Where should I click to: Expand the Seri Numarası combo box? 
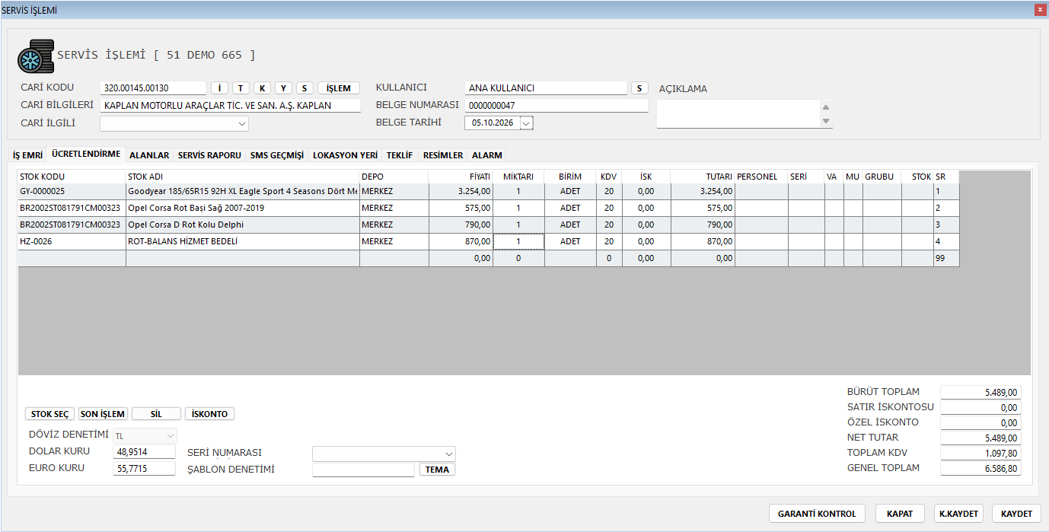(x=449, y=454)
